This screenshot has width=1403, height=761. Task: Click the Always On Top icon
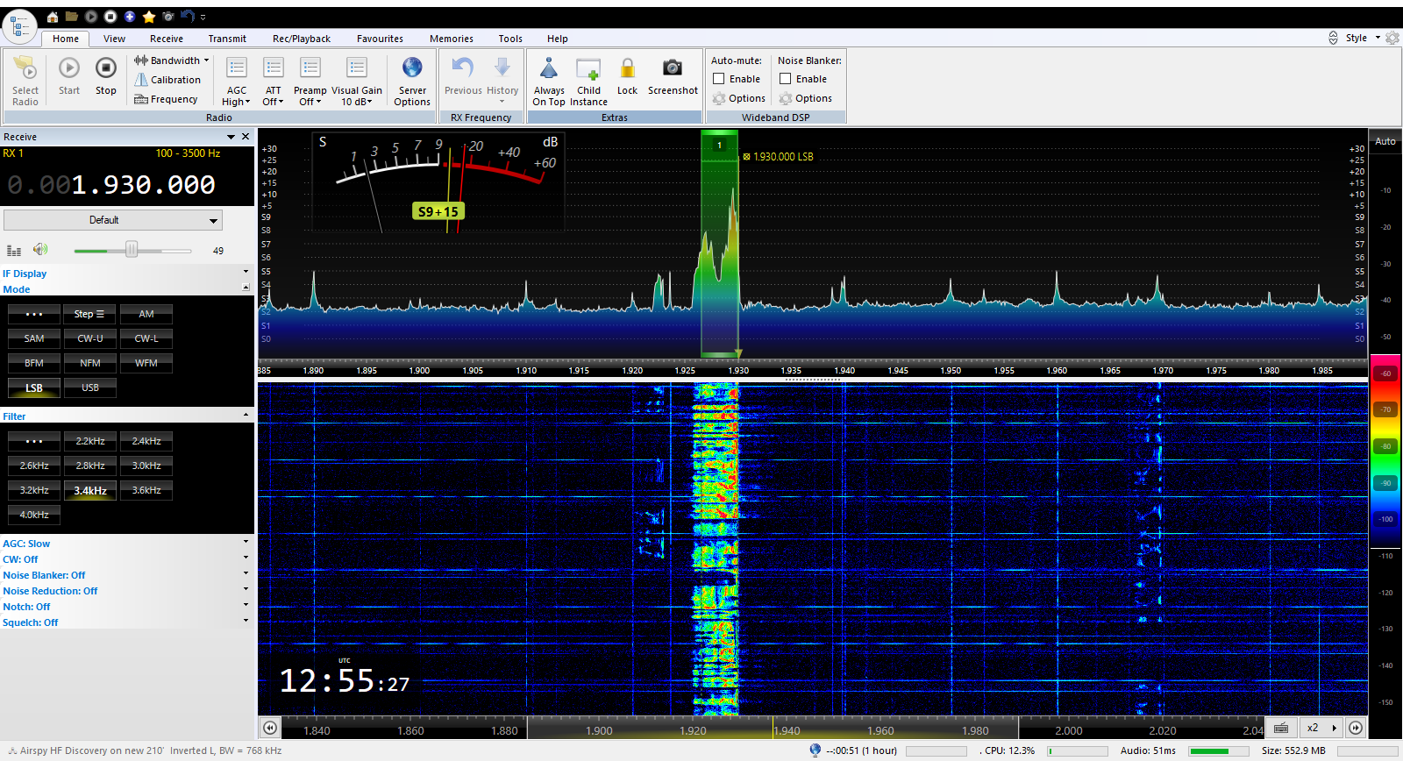549,68
